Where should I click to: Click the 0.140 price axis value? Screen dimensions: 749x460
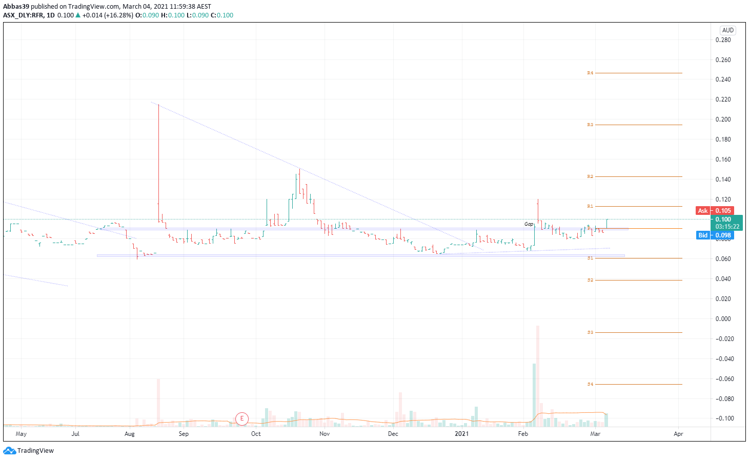[723, 179]
